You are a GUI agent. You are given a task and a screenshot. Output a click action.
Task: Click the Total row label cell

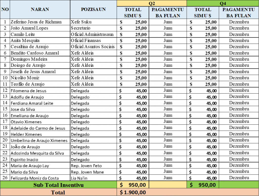point(58,192)
